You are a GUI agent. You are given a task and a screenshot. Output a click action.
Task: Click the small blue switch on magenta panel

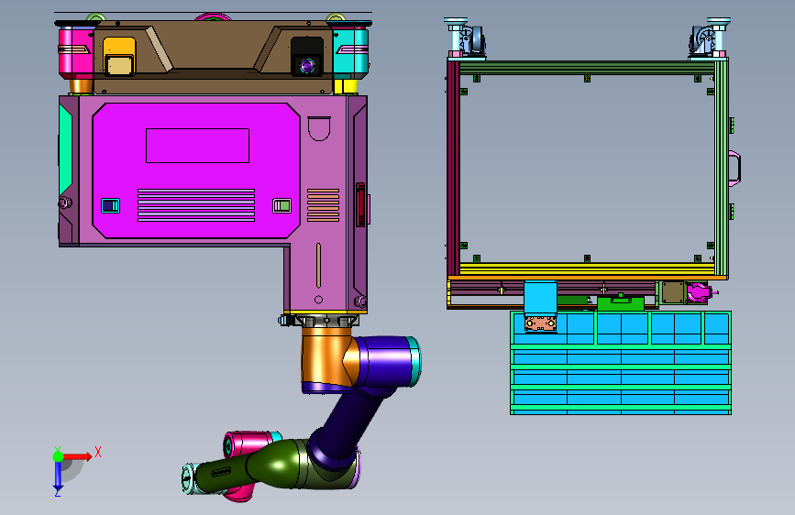tap(111, 205)
